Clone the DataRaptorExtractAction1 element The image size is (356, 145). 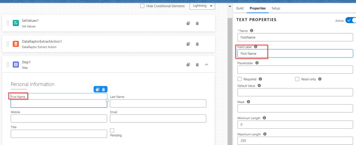point(188,44)
